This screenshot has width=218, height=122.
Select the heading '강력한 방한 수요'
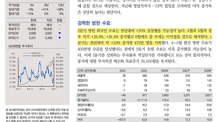click(x=94, y=23)
